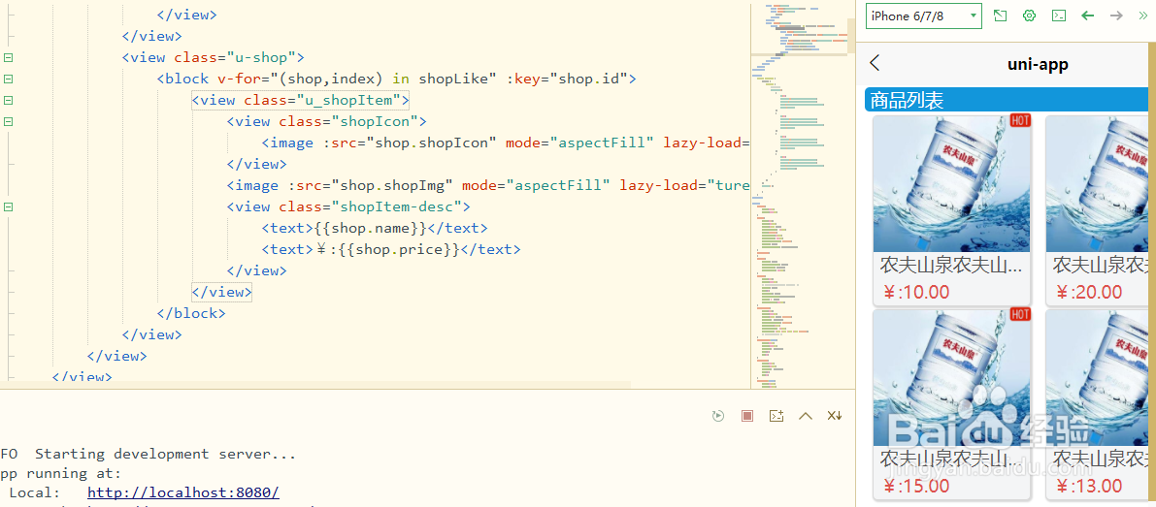Tap the product image priced ¥:15.00
1156x507 pixels.
click(x=952, y=377)
